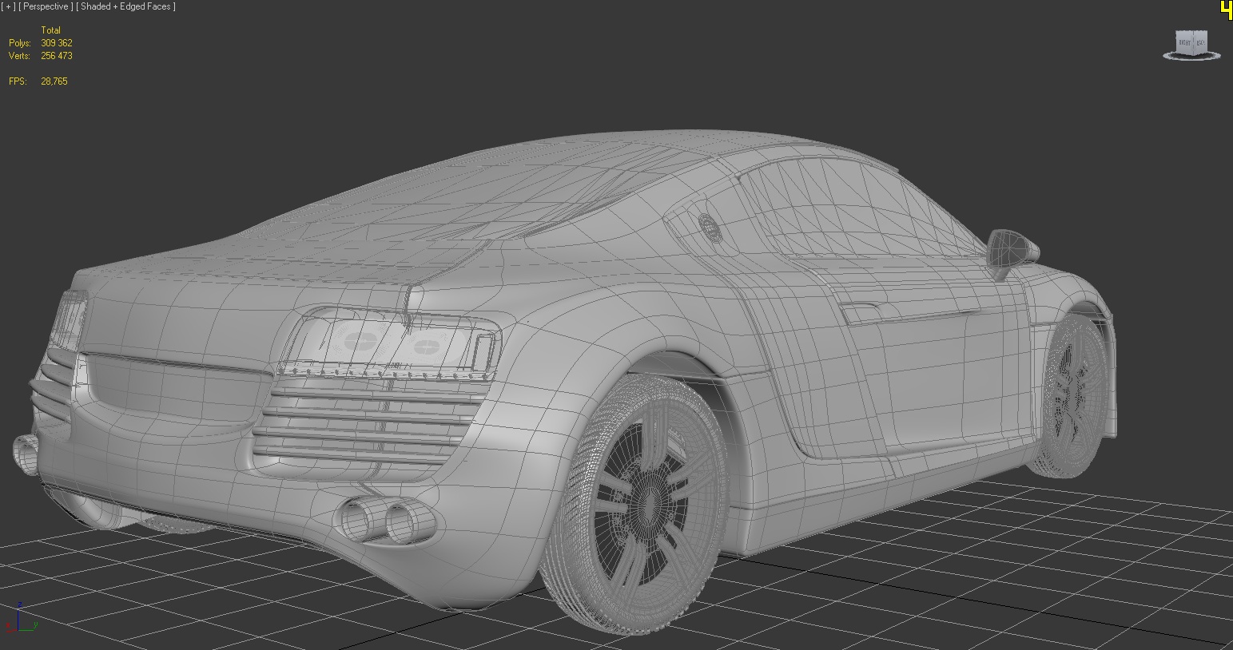Click the ViewCube edge between Right and Back
1233x650 pixels.
coord(1192,42)
